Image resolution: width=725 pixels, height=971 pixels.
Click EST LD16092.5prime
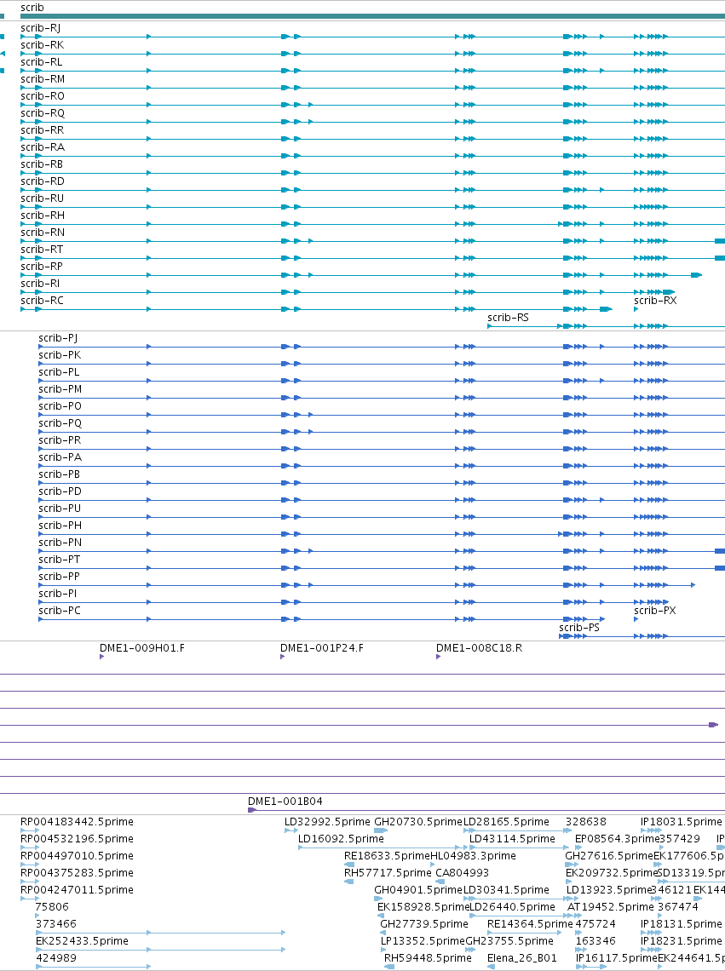tap(341, 838)
